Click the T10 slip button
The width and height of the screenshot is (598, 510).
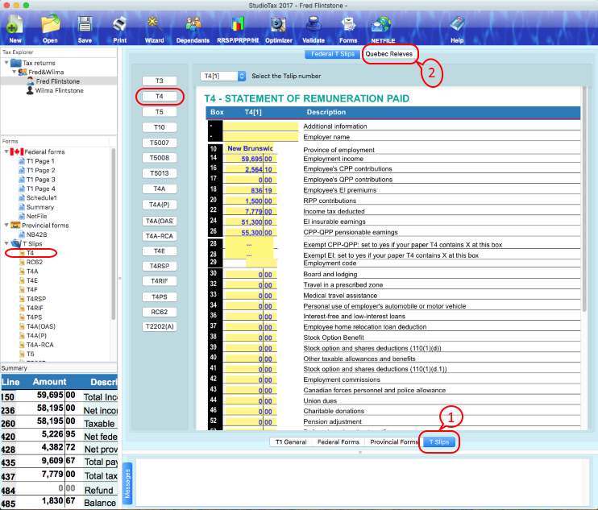click(160, 127)
